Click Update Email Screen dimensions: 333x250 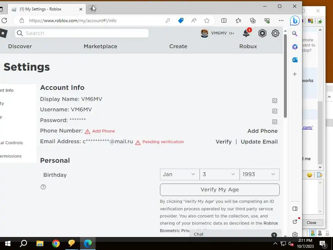coord(259,142)
